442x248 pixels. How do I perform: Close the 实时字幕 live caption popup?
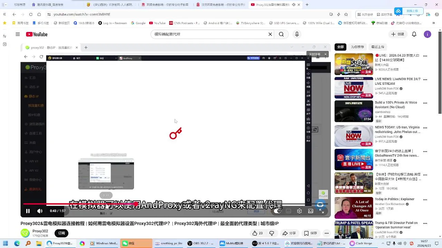click(x=325, y=54)
